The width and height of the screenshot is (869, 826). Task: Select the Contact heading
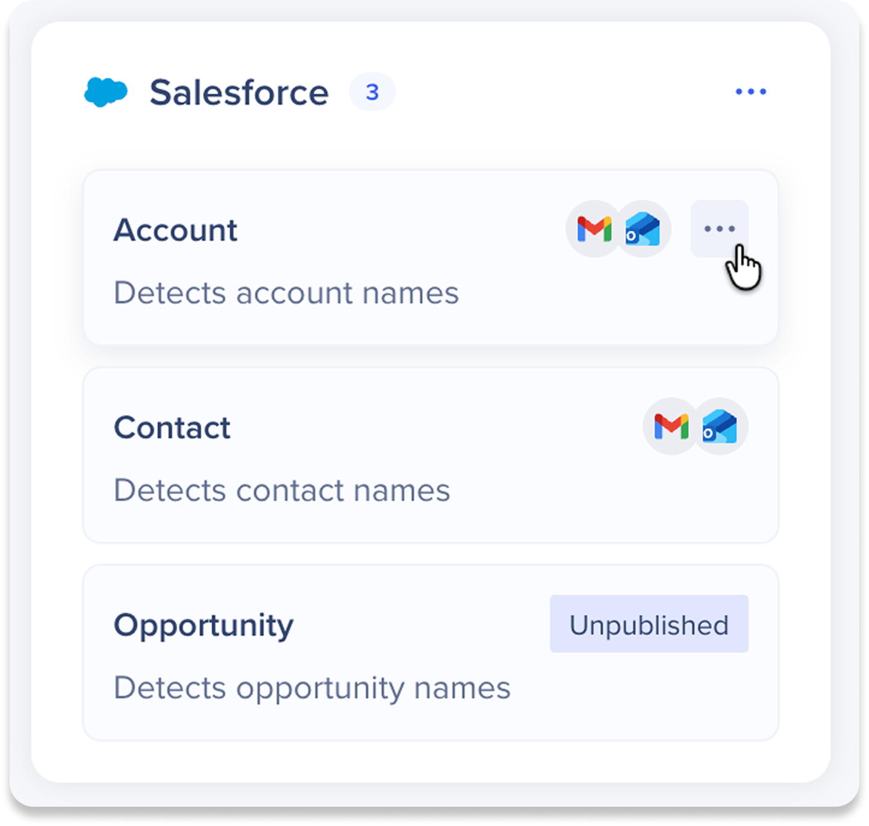click(x=172, y=427)
